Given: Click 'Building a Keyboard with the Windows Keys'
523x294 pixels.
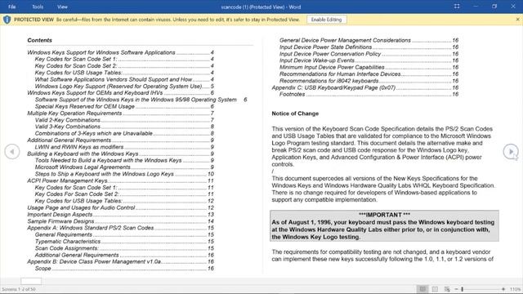Looking at the screenshot, I should pos(120,154).
